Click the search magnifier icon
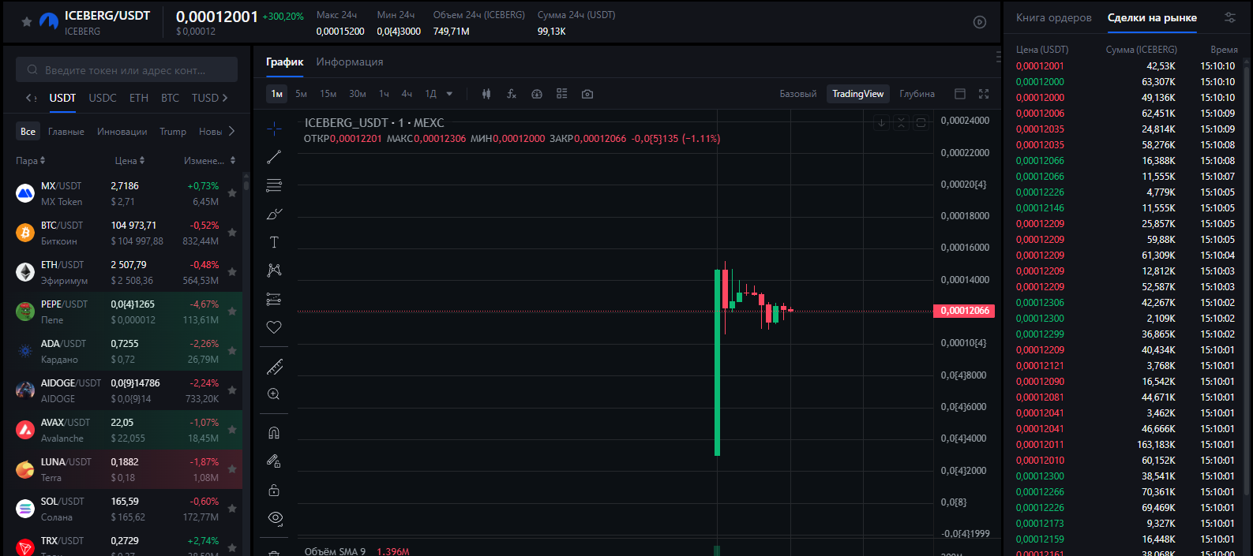This screenshot has height=556, width=1253. pyautogui.click(x=32, y=70)
